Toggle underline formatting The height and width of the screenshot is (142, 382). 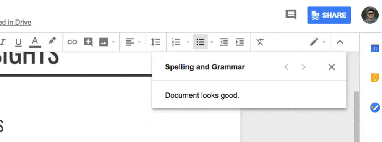pyautogui.click(x=18, y=42)
